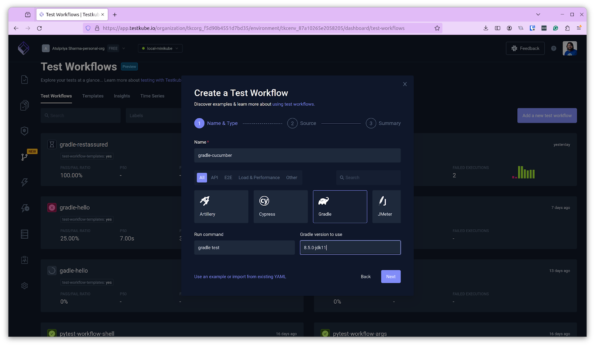Switch to the Insights tab
This screenshot has height=346, width=595.
click(x=122, y=96)
